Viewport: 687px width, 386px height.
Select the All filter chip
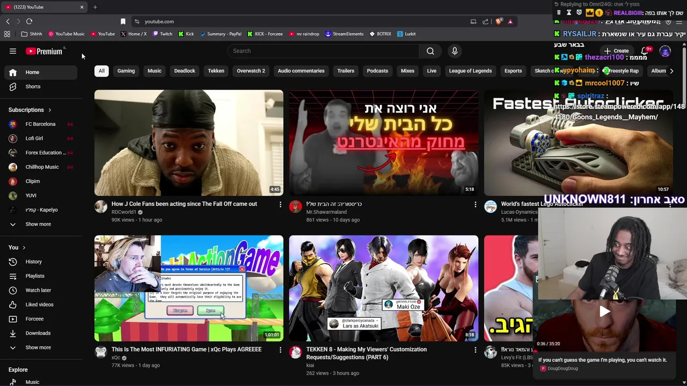(101, 71)
